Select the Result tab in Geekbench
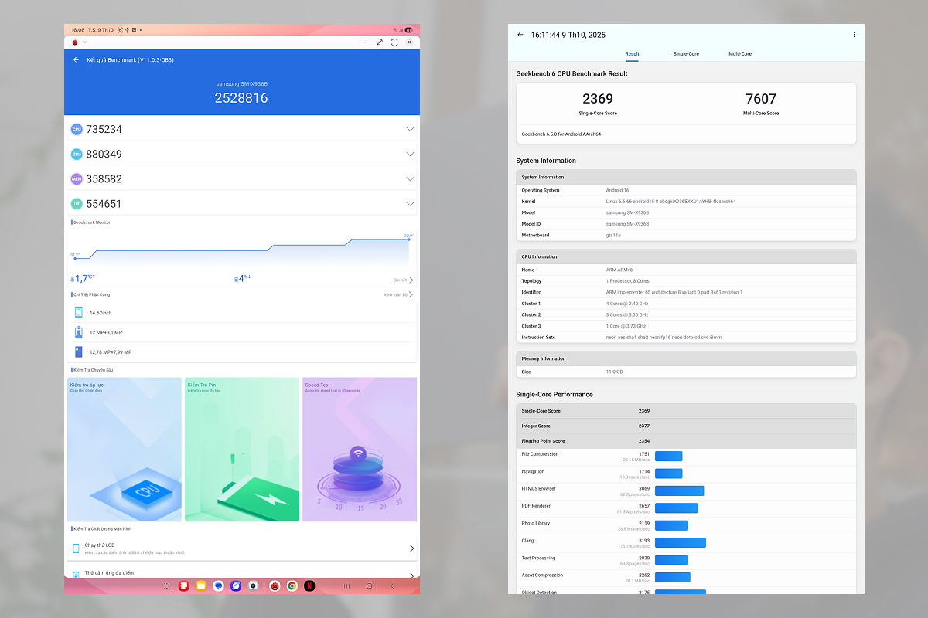928x618 pixels. 632,54
